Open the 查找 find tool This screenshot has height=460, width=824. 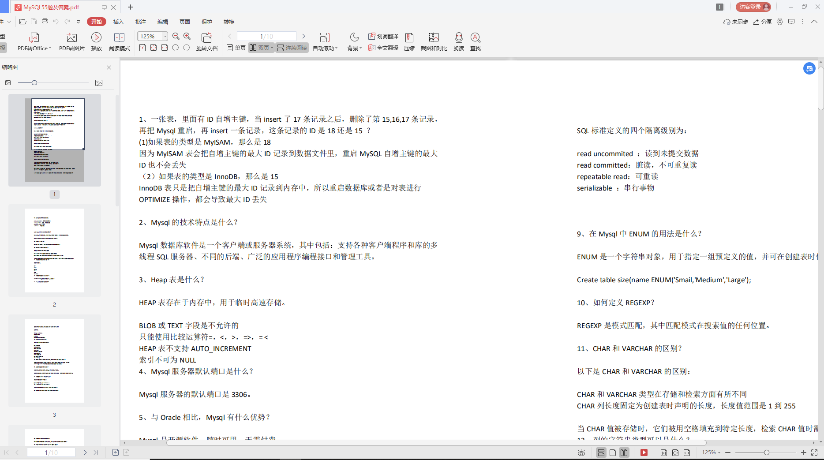pyautogui.click(x=475, y=41)
